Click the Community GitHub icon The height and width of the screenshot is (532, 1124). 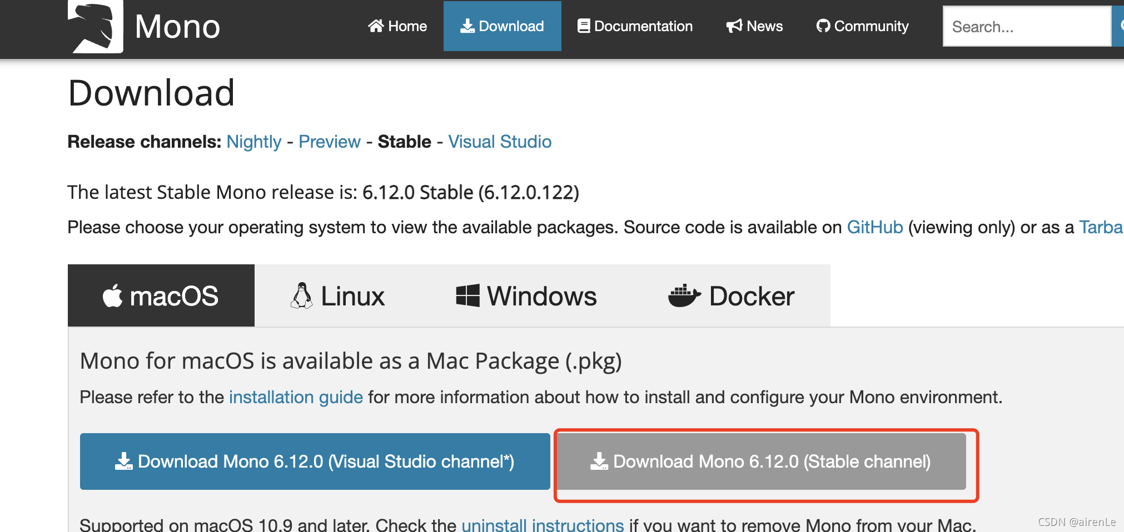click(823, 26)
